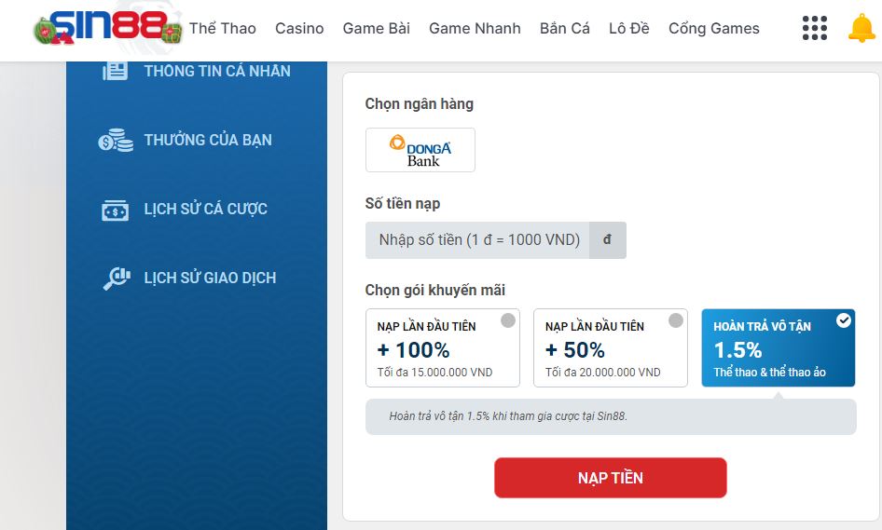
Task: Open the Casino menu
Action: tap(299, 28)
